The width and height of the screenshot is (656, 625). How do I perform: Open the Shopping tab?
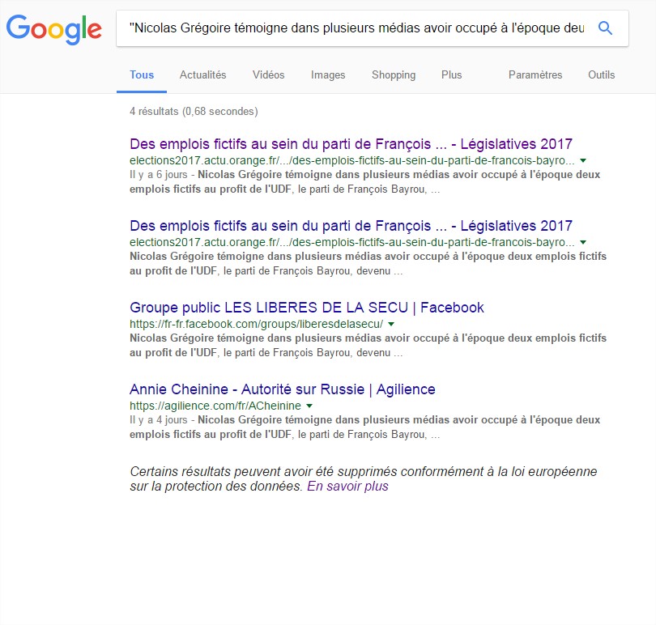394,74
